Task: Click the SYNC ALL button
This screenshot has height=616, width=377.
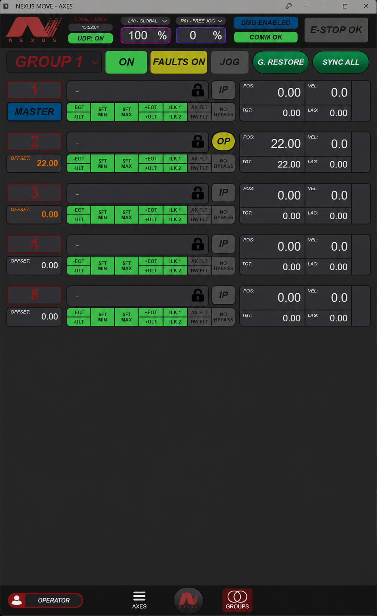Action: 341,62
